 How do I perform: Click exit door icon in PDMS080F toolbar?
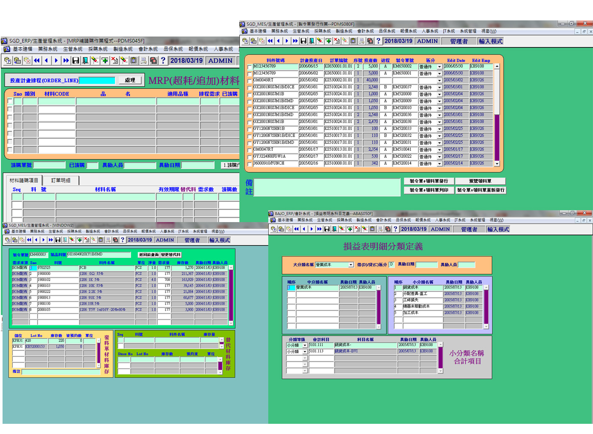click(x=312, y=41)
